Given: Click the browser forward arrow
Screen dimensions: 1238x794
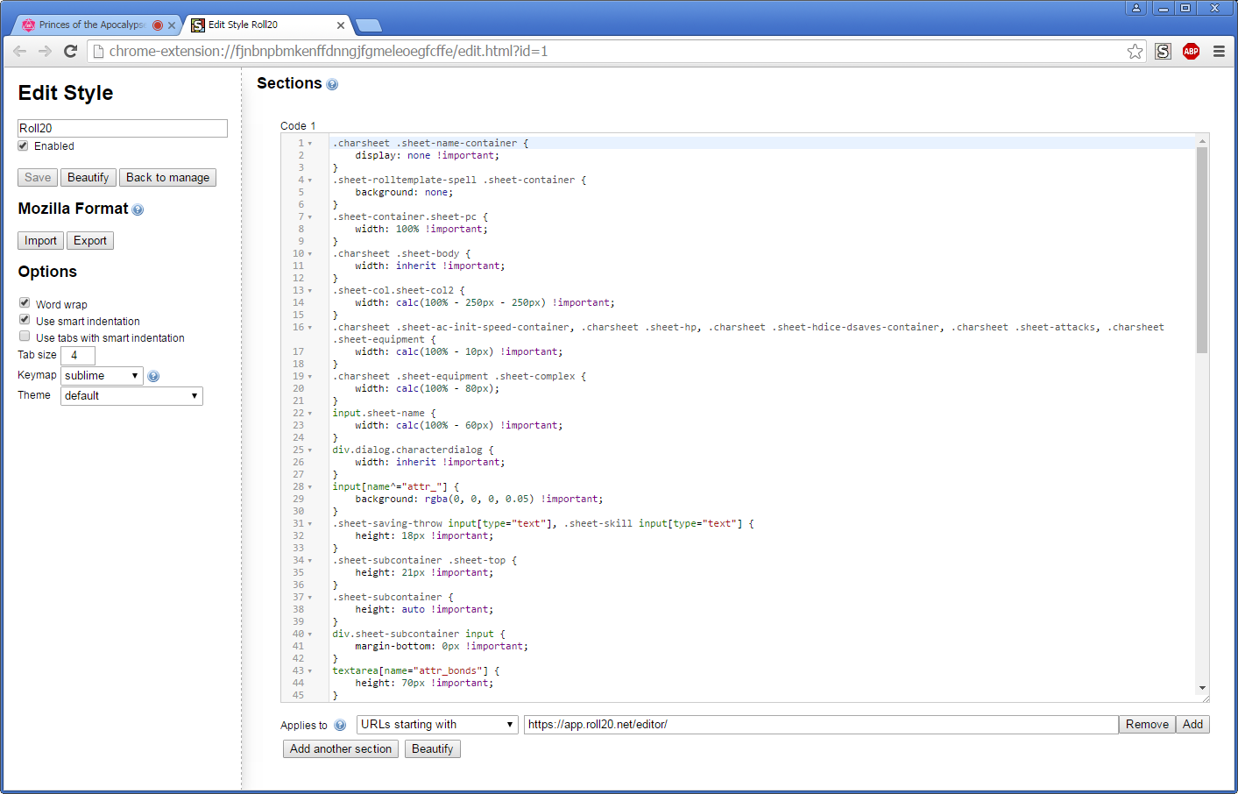Looking at the screenshot, I should 45,51.
